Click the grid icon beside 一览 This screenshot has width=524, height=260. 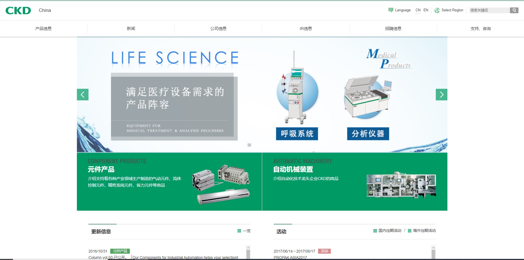click(239, 231)
